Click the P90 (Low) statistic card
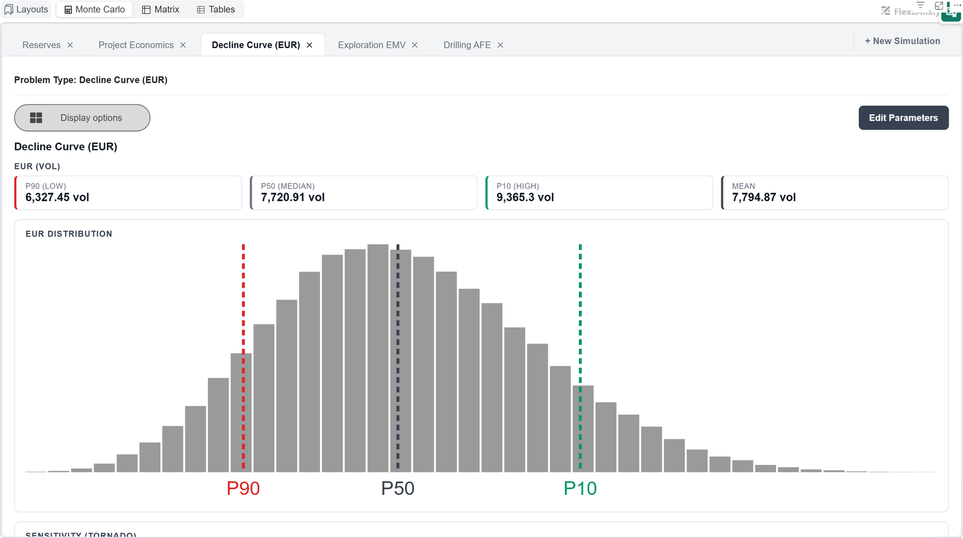Screen dimensions: 963x538 pyautogui.click(x=128, y=193)
